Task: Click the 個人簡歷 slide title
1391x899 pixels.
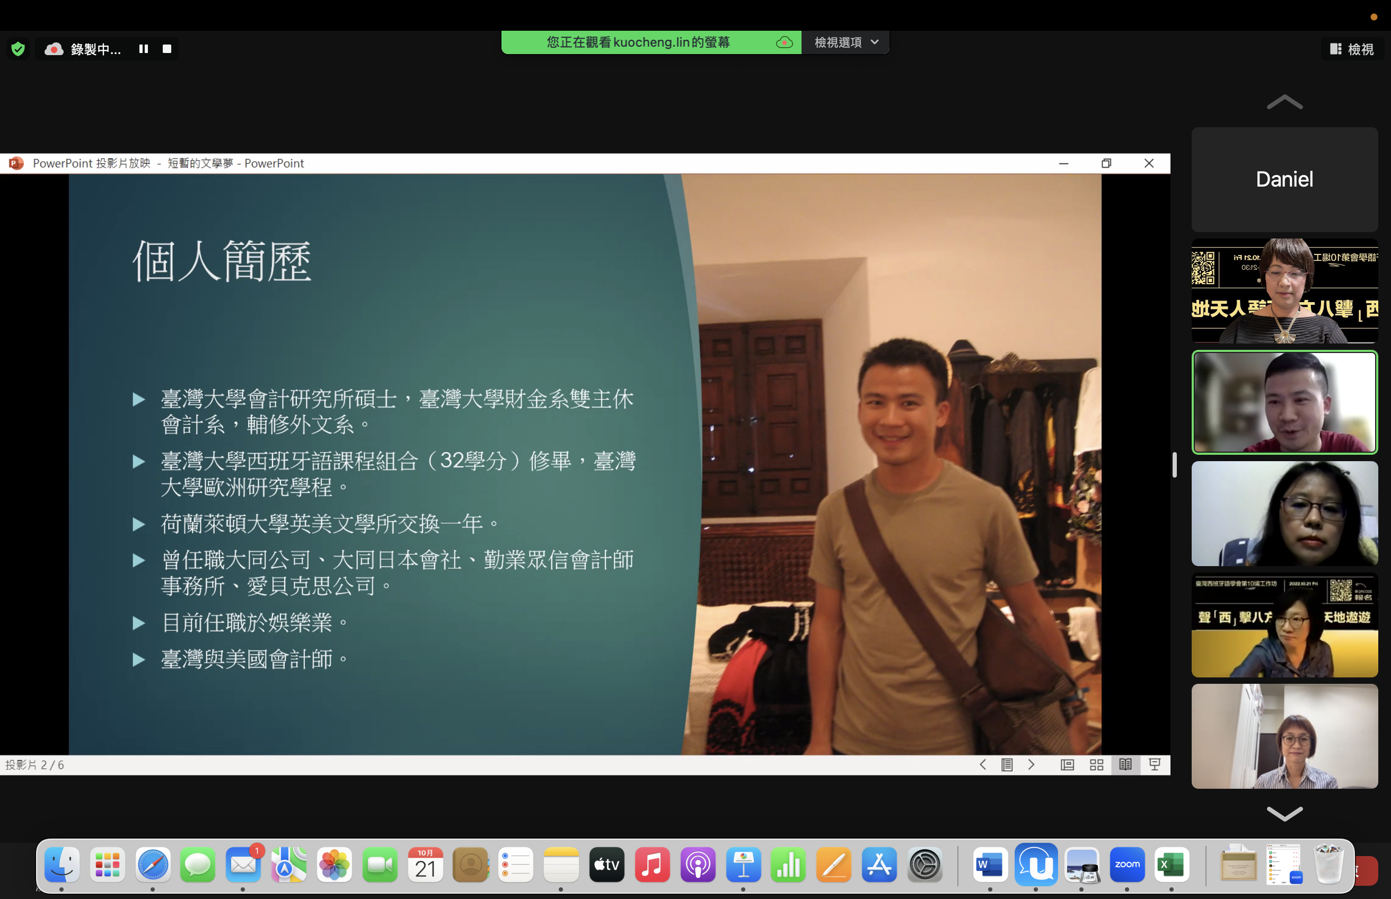Action: [223, 261]
